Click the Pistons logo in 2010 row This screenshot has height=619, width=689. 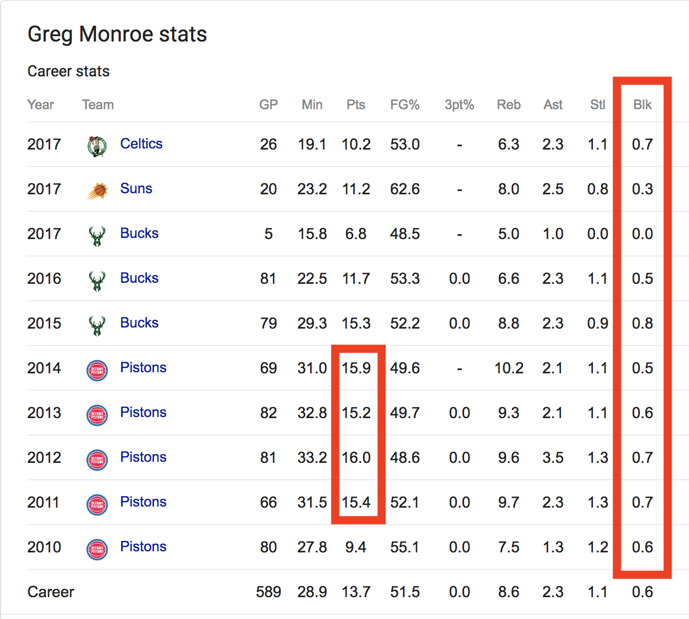coord(97,549)
